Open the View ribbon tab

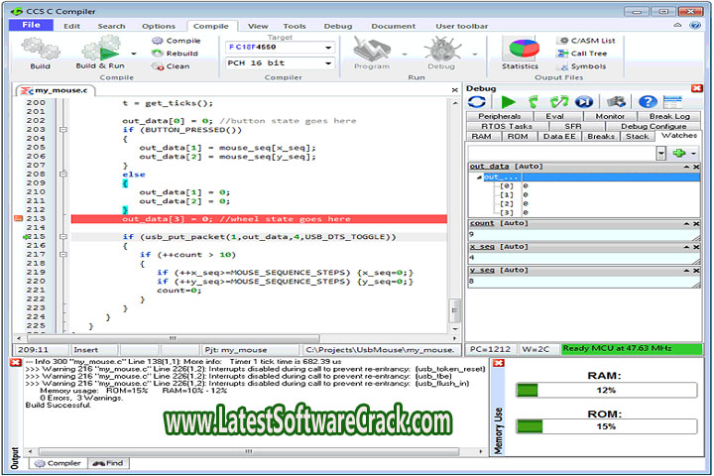point(258,26)
